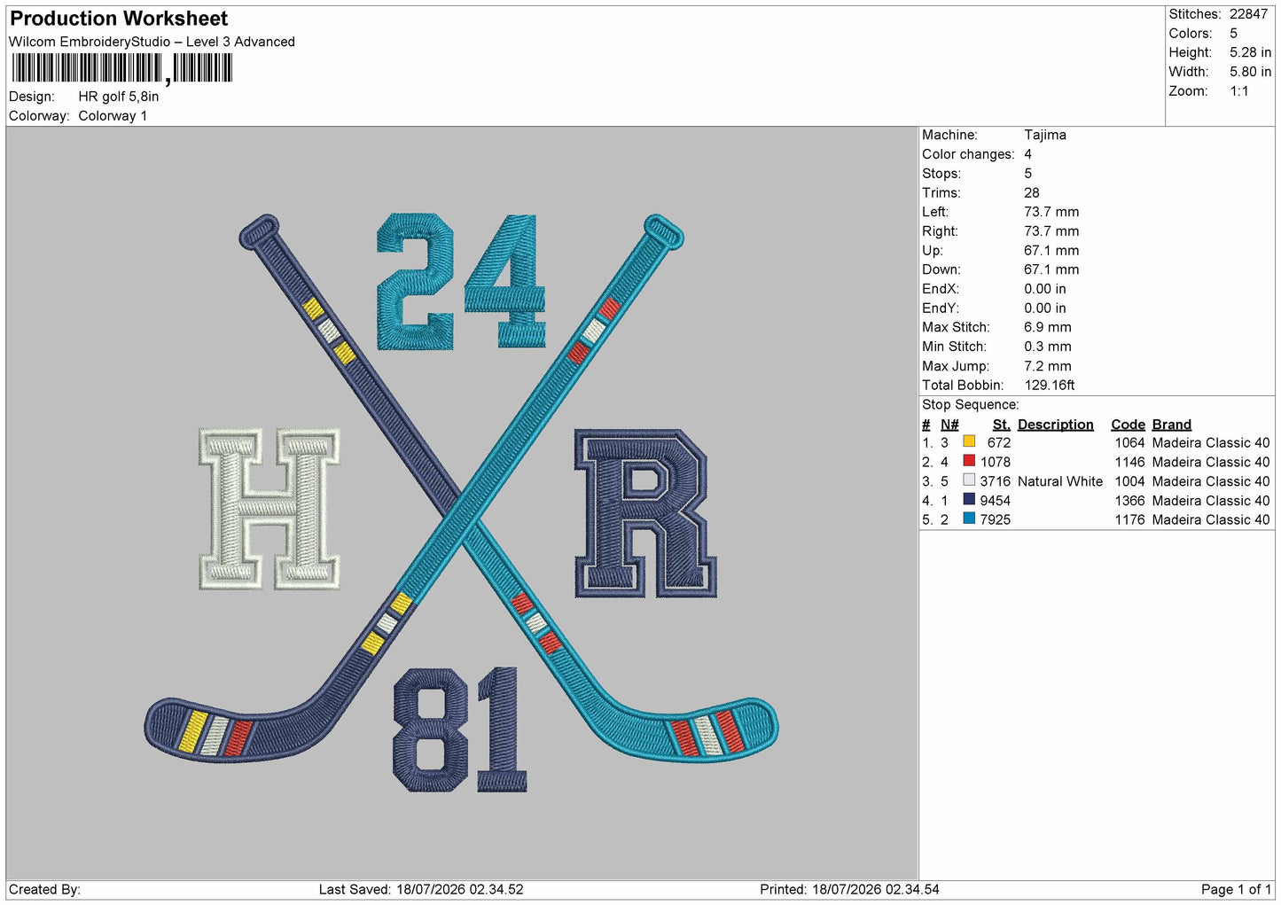Image resolution: width=1281 pixels, height=905 pixels.
Task: Click the Max Stitch value 6.9 mm
Action: click(1048, 327)
